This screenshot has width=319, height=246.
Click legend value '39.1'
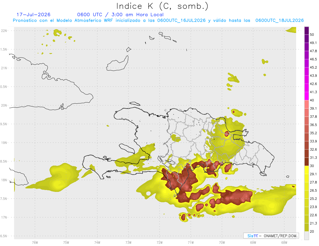coord(313,109)
